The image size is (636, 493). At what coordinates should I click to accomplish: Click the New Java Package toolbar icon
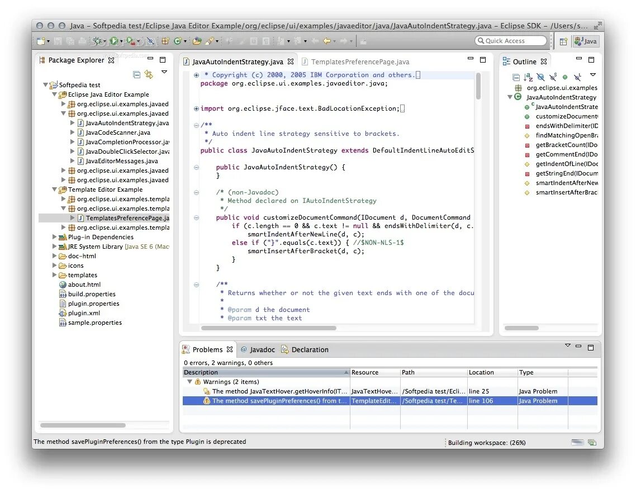click(x=165, y=41)
